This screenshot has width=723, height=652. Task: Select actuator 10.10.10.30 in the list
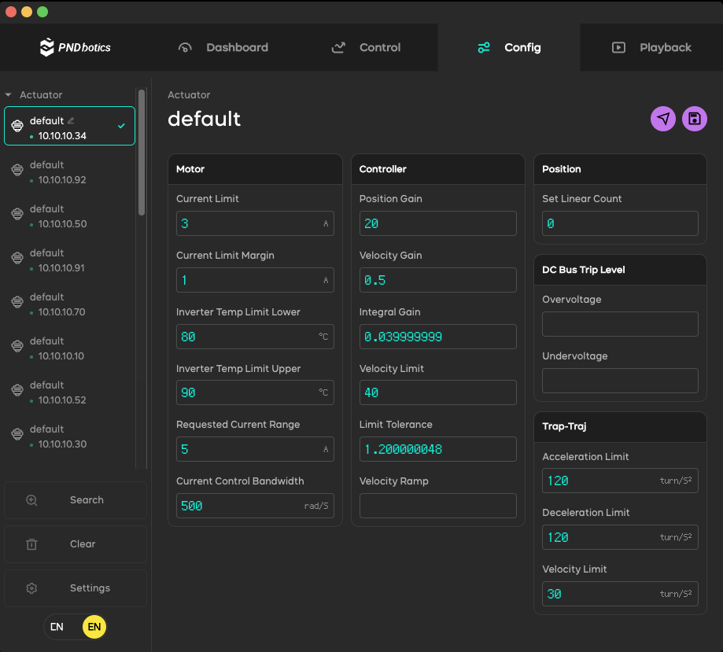pos(70,437)
